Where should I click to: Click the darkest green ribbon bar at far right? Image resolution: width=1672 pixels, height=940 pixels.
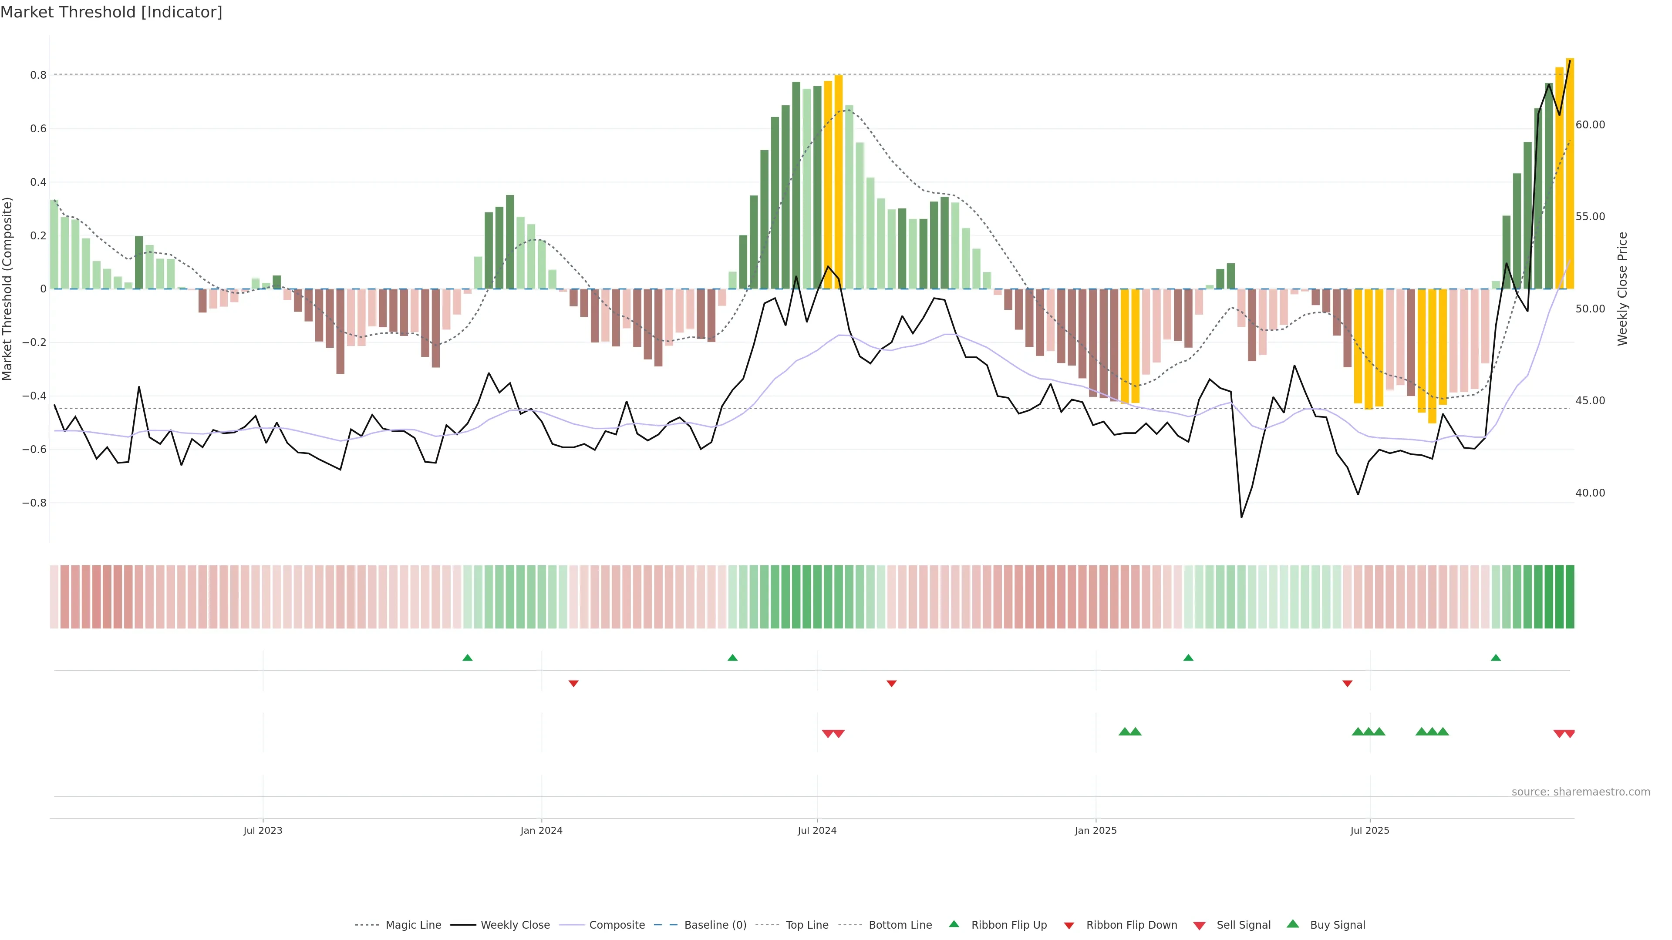point(1569,596)
